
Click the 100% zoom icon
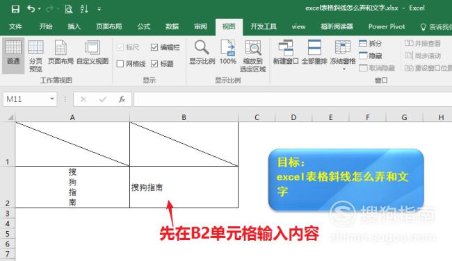coord(227,52)
